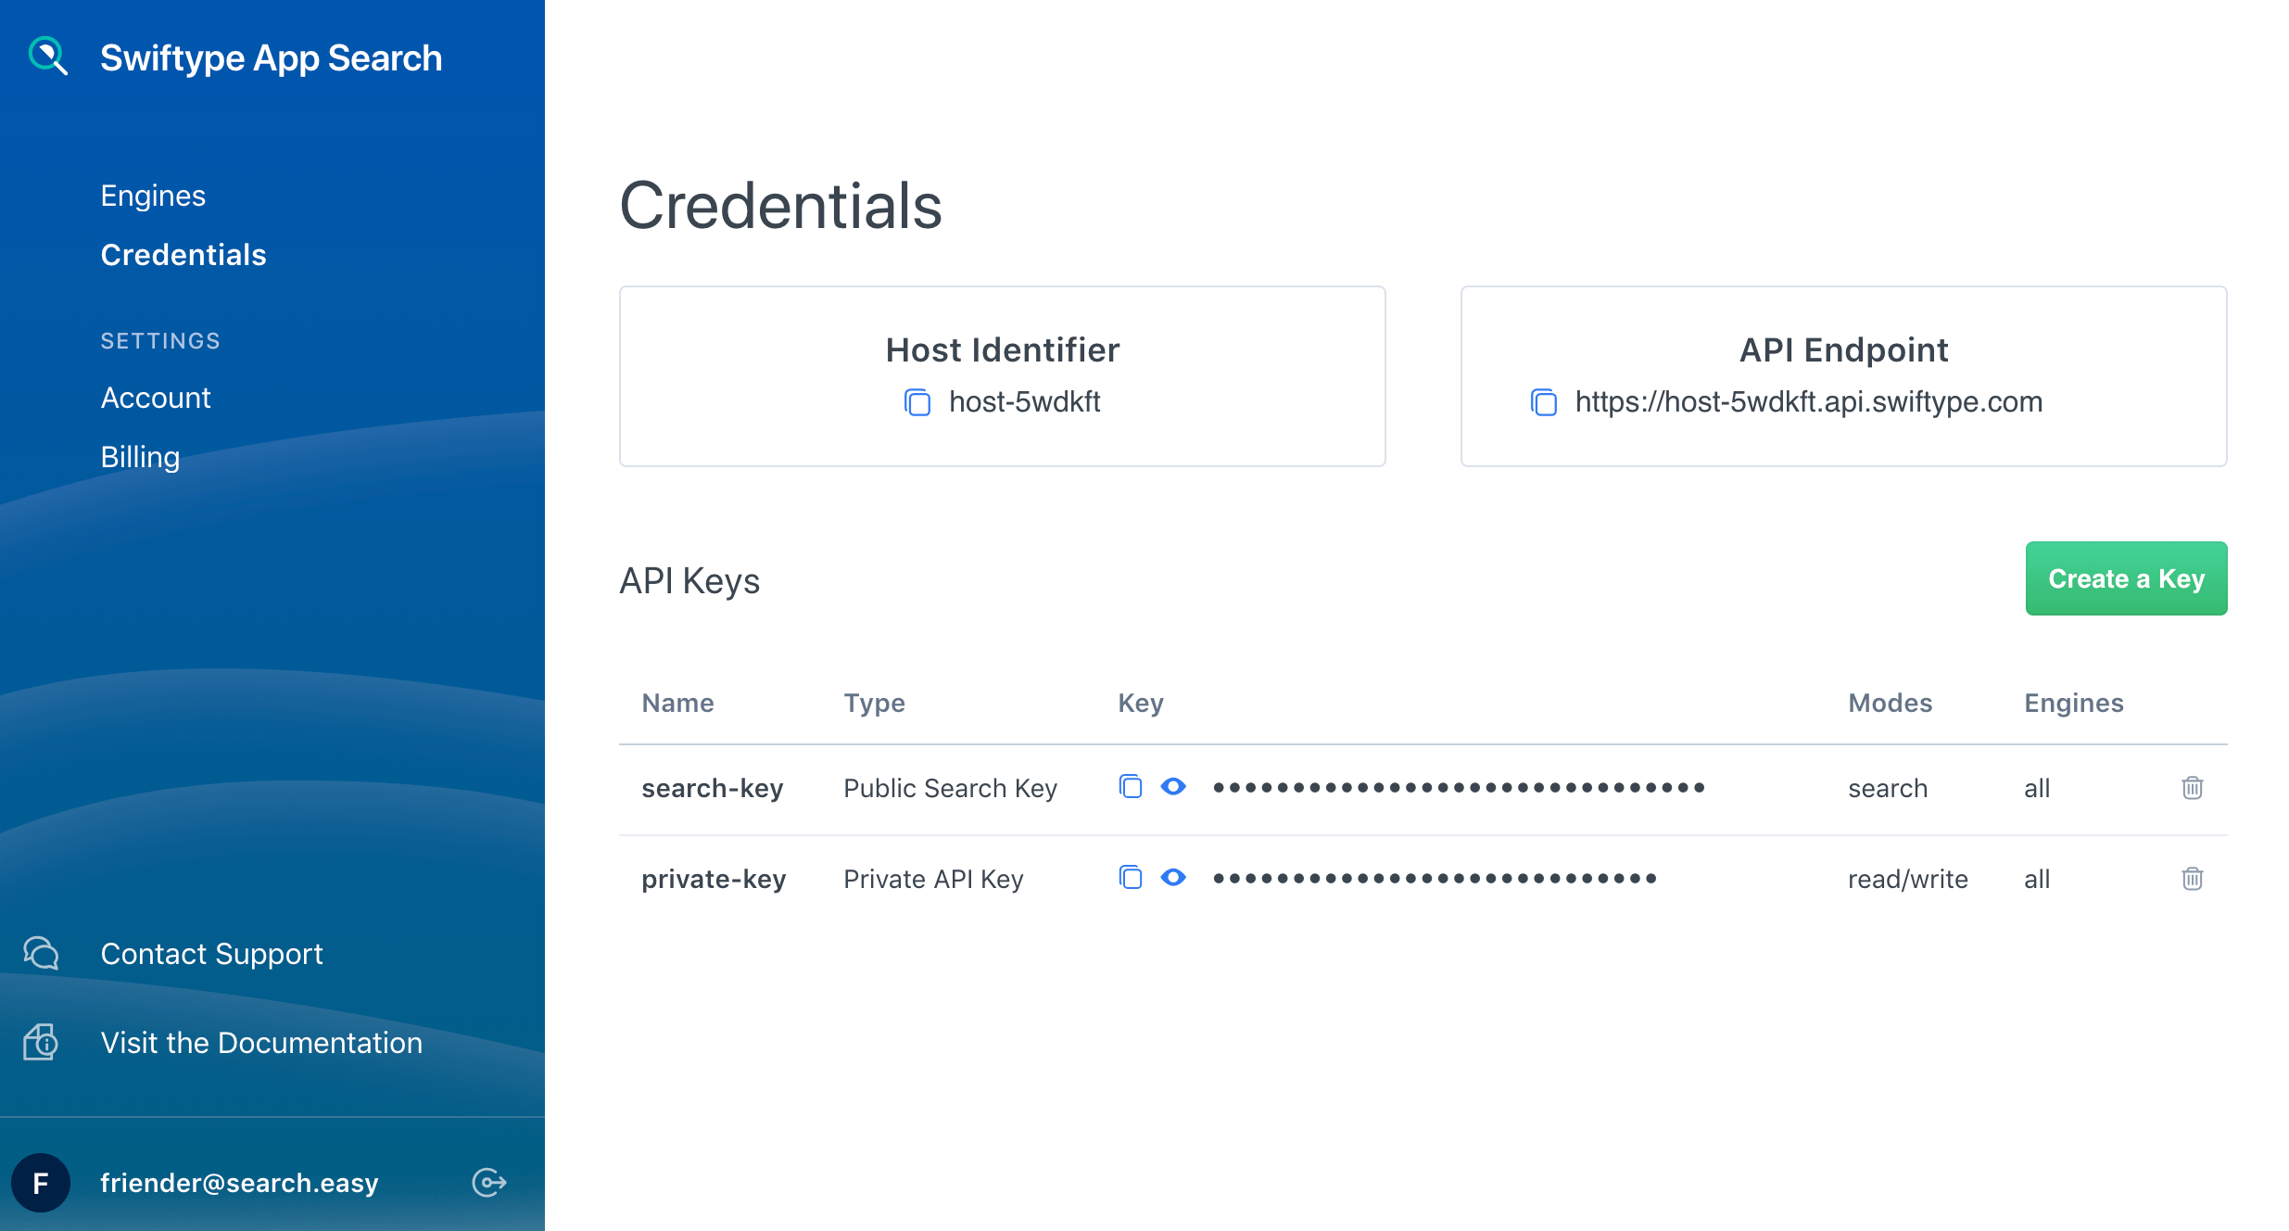
Task: Copy the private-key to clipboard
Action: tap(1130, 878)
